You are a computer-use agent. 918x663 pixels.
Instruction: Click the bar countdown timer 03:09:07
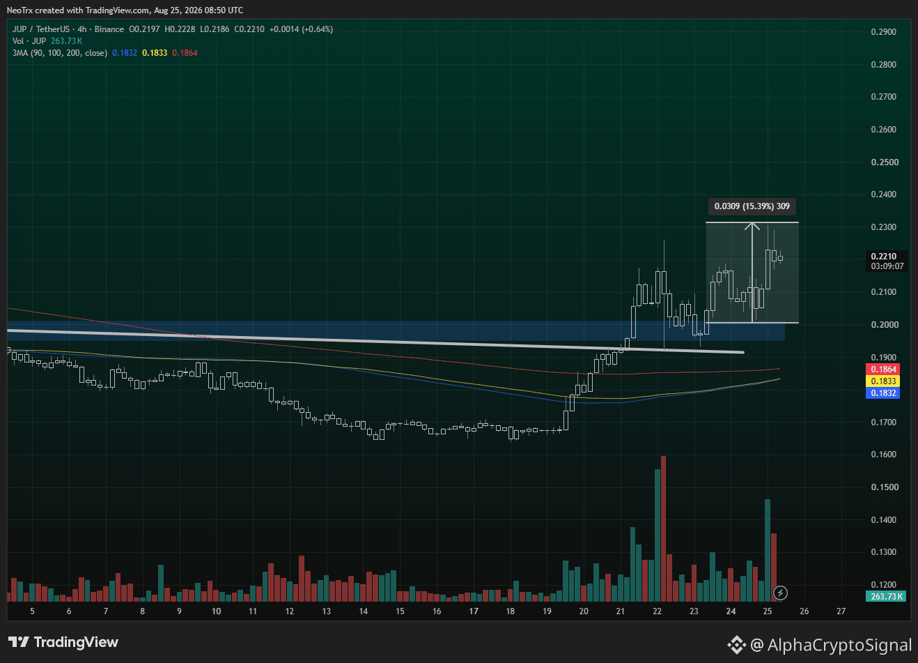tap(887, 266)
